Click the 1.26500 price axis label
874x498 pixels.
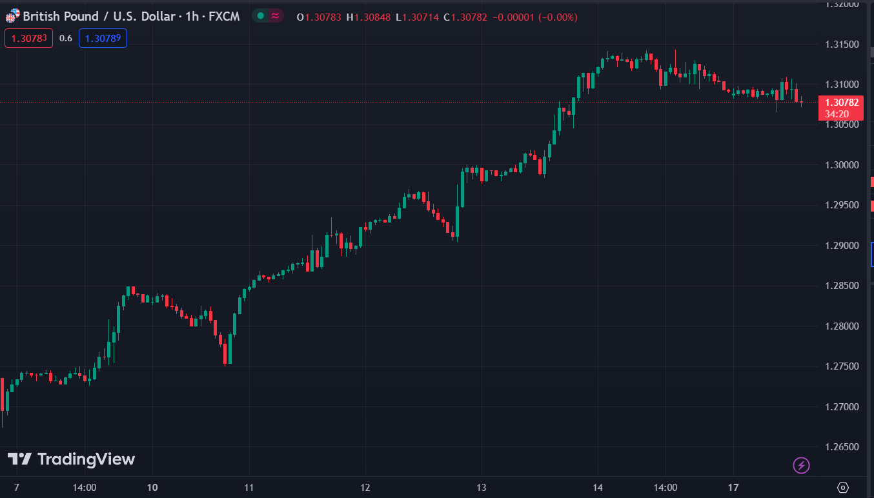click(842, 447)
